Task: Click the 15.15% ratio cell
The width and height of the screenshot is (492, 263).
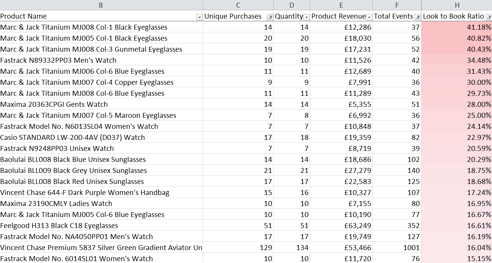Action: tap(457, 258)
